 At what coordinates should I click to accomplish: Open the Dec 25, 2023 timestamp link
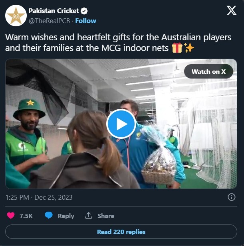[x=39, y=197]
